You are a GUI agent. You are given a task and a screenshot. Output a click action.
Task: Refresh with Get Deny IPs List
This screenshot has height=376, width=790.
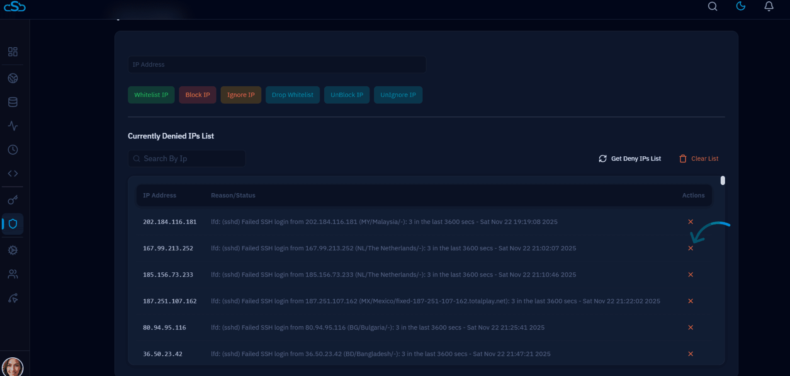point(630,159)
